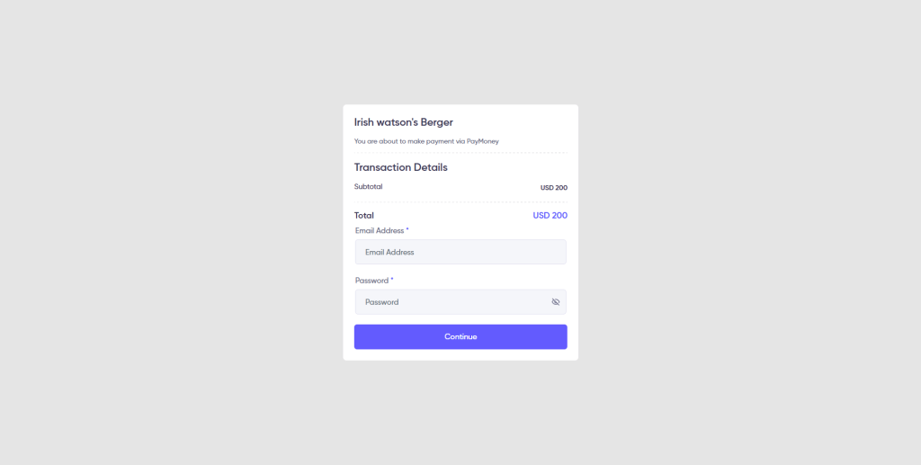Click the "Email Address" placeholder text

[x=389, y=253]
